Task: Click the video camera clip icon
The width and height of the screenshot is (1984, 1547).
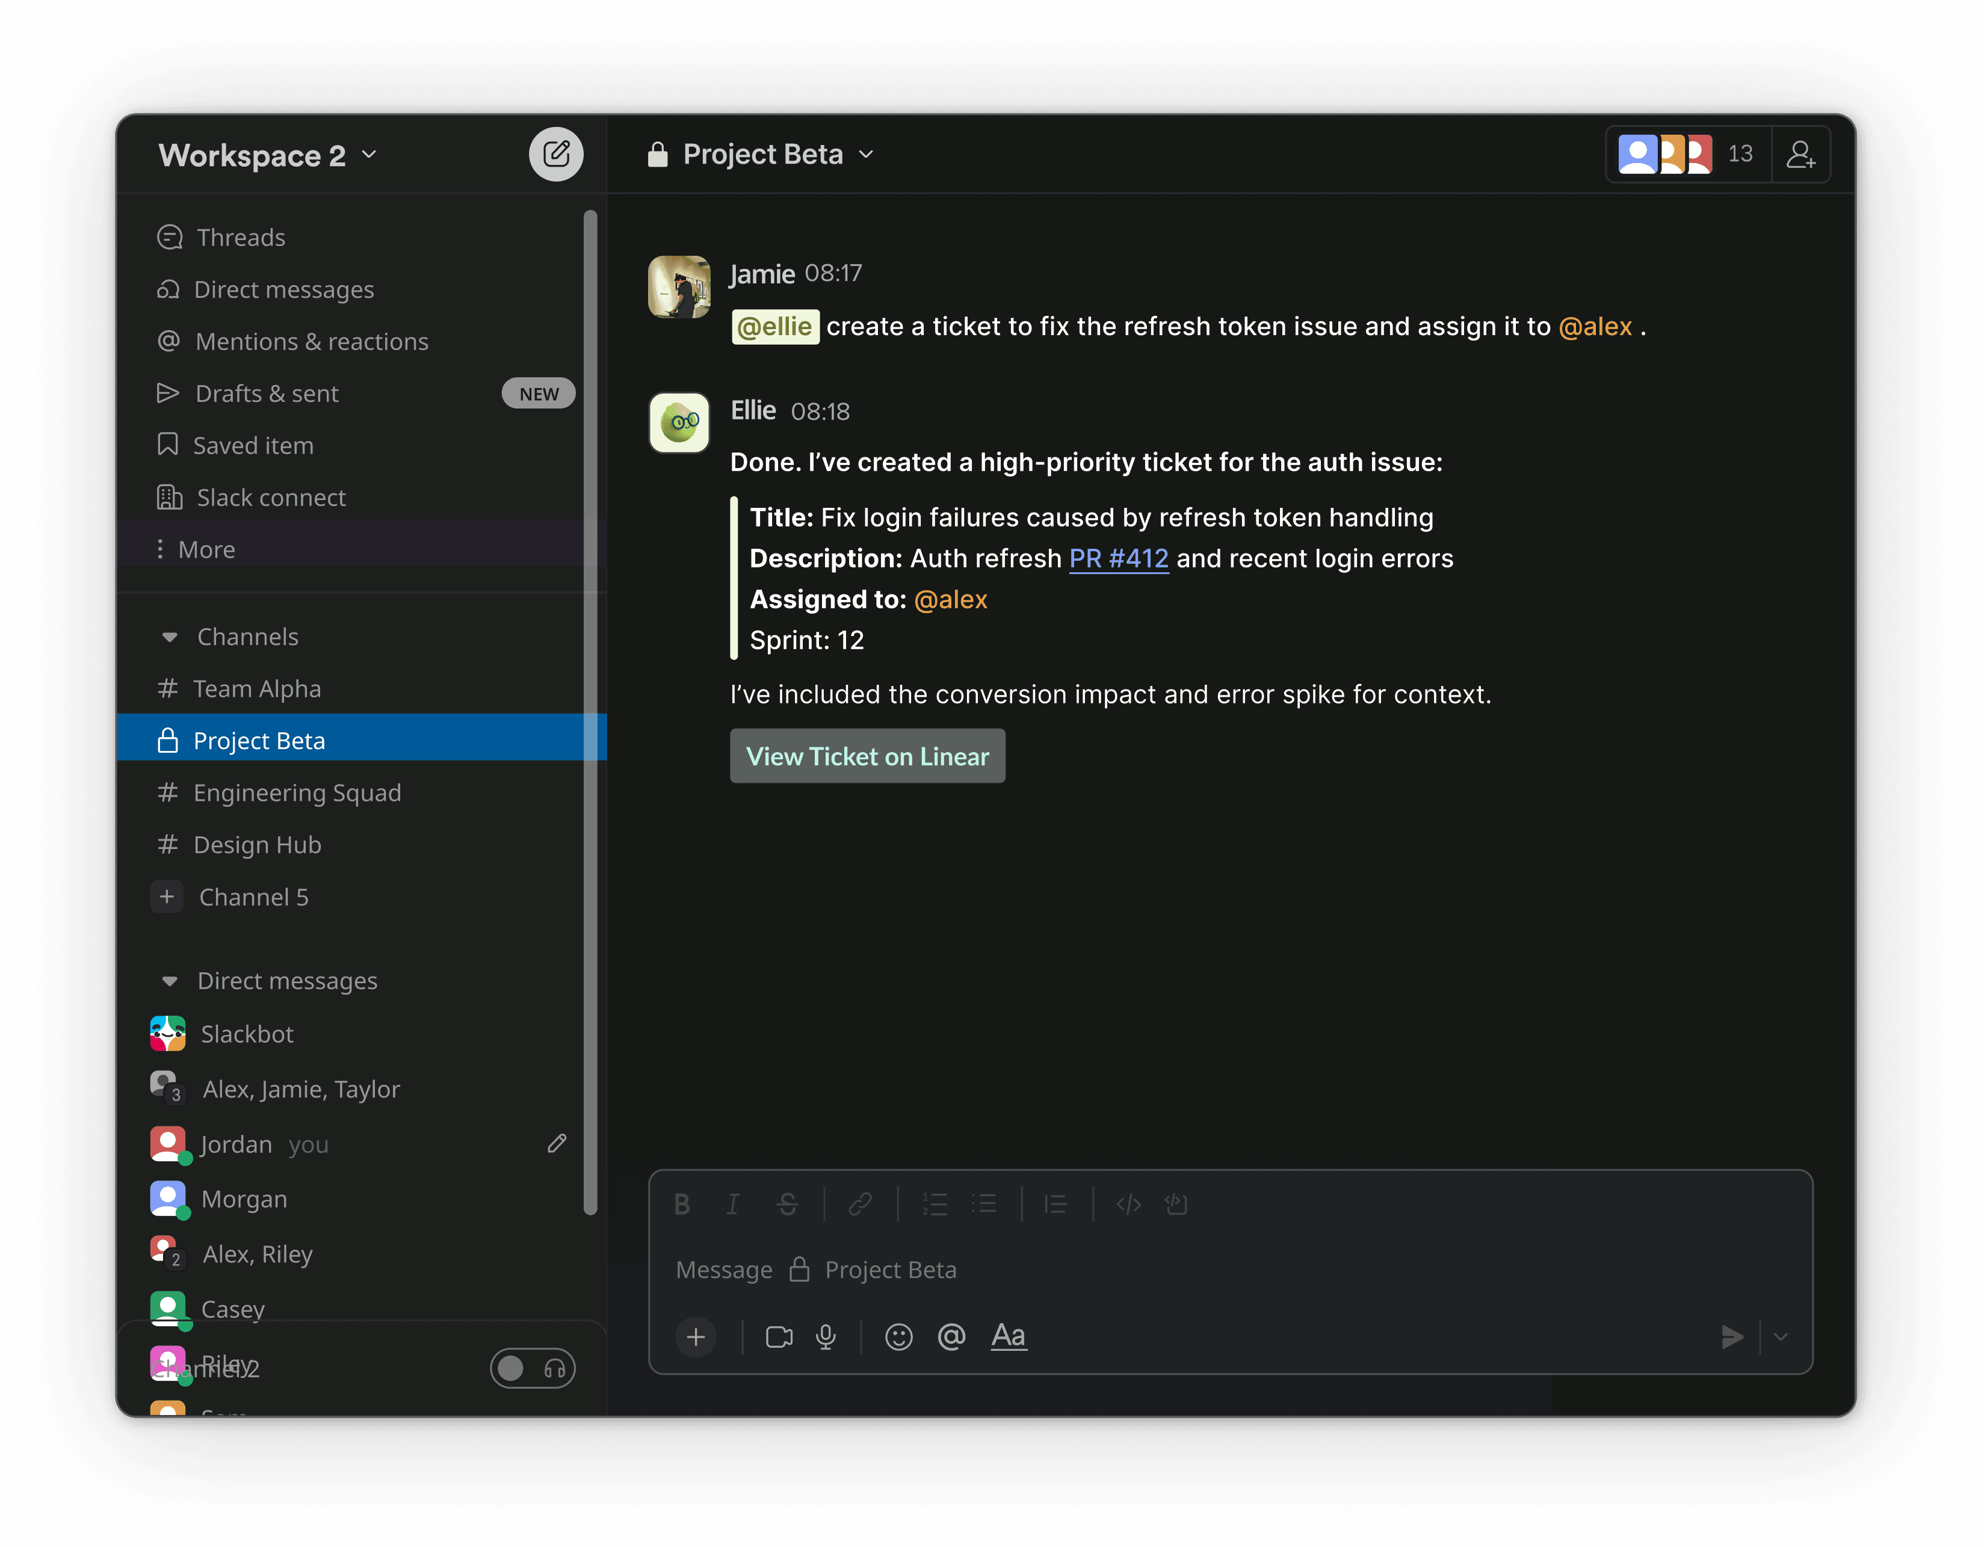Action: click(x=779, y=1336)
